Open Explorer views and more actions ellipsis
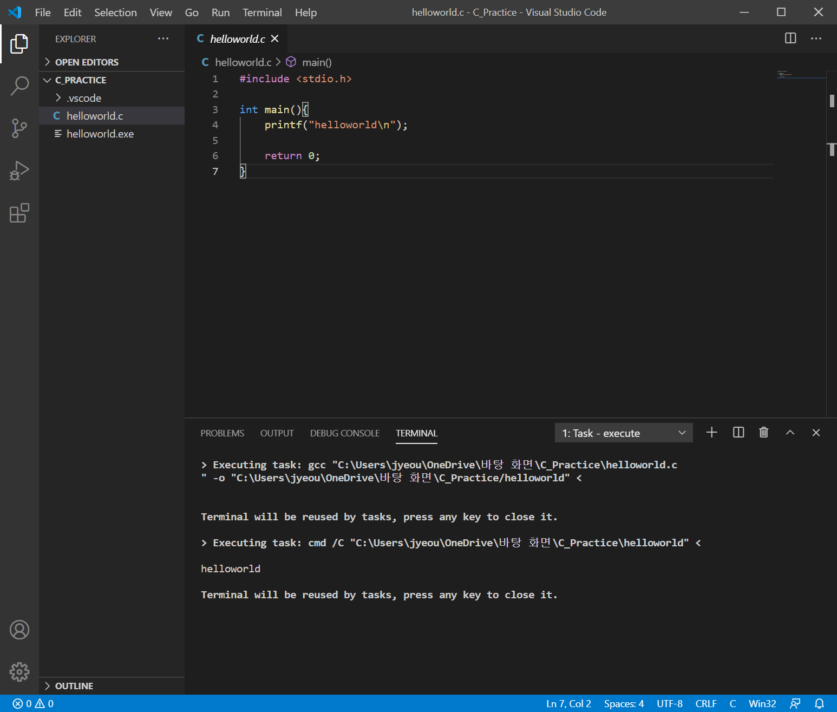 tap(163, 39)
